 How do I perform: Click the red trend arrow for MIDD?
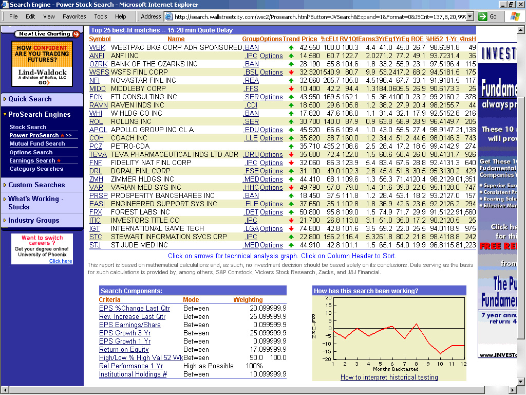click(x=291, y=89)
